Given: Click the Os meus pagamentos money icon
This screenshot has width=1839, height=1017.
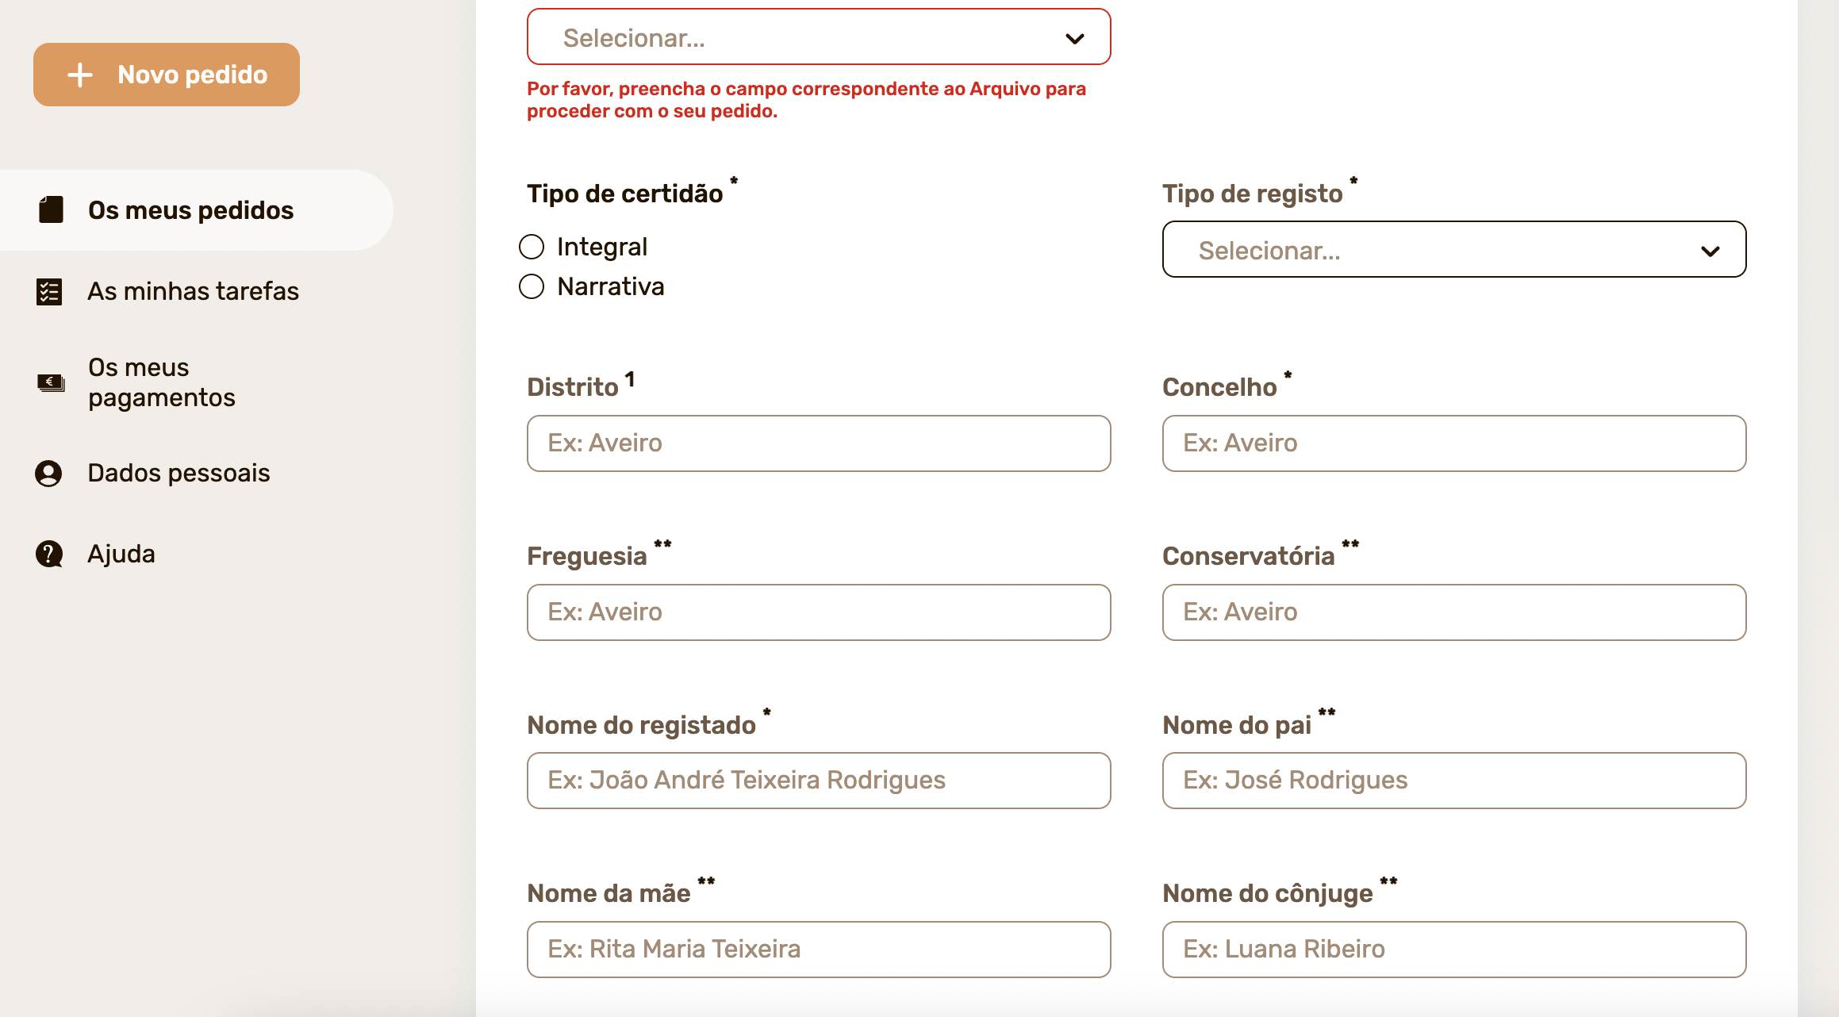Looking at the screenshot, I should click(51, 383).
